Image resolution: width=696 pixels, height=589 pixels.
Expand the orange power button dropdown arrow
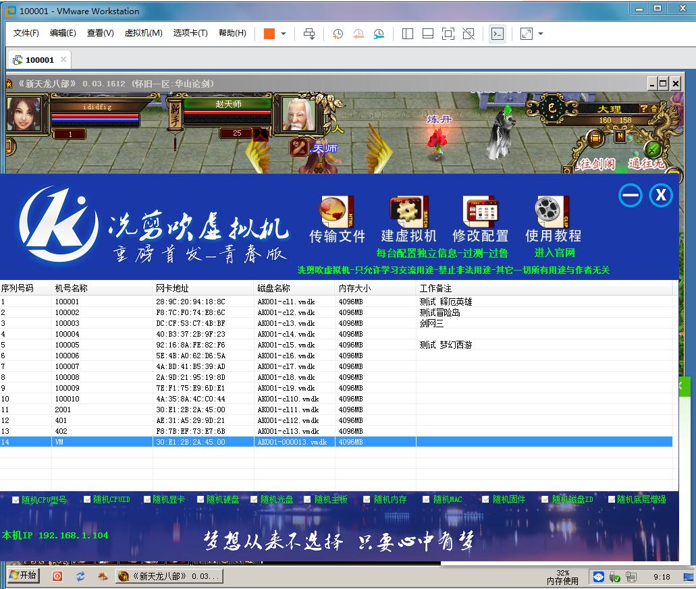pyautogui.click(x=284, y=34)
